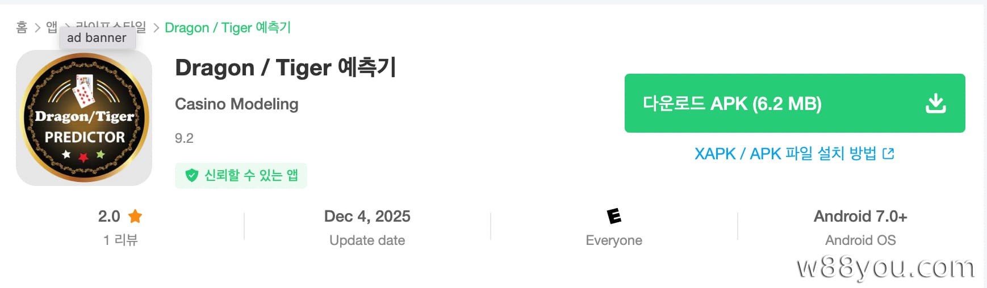Screen dimensions: 987x288
Task: Click the Android 7.0+ requirement text
Action: coord(860,216)
